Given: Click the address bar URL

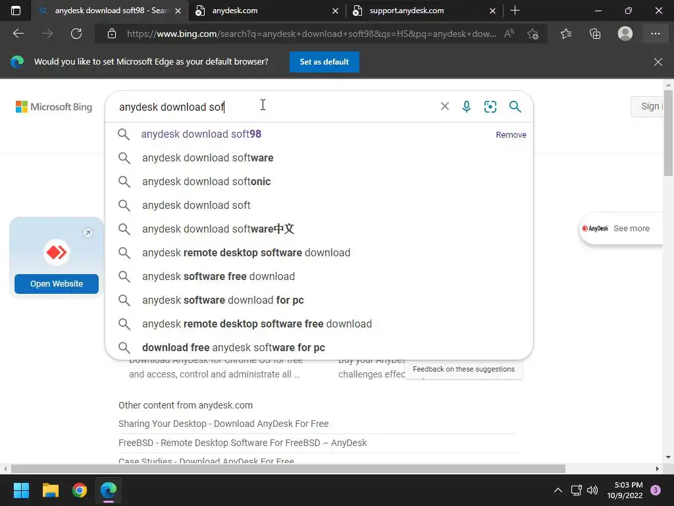Looking at the screenshot, I should coord(311,34).
